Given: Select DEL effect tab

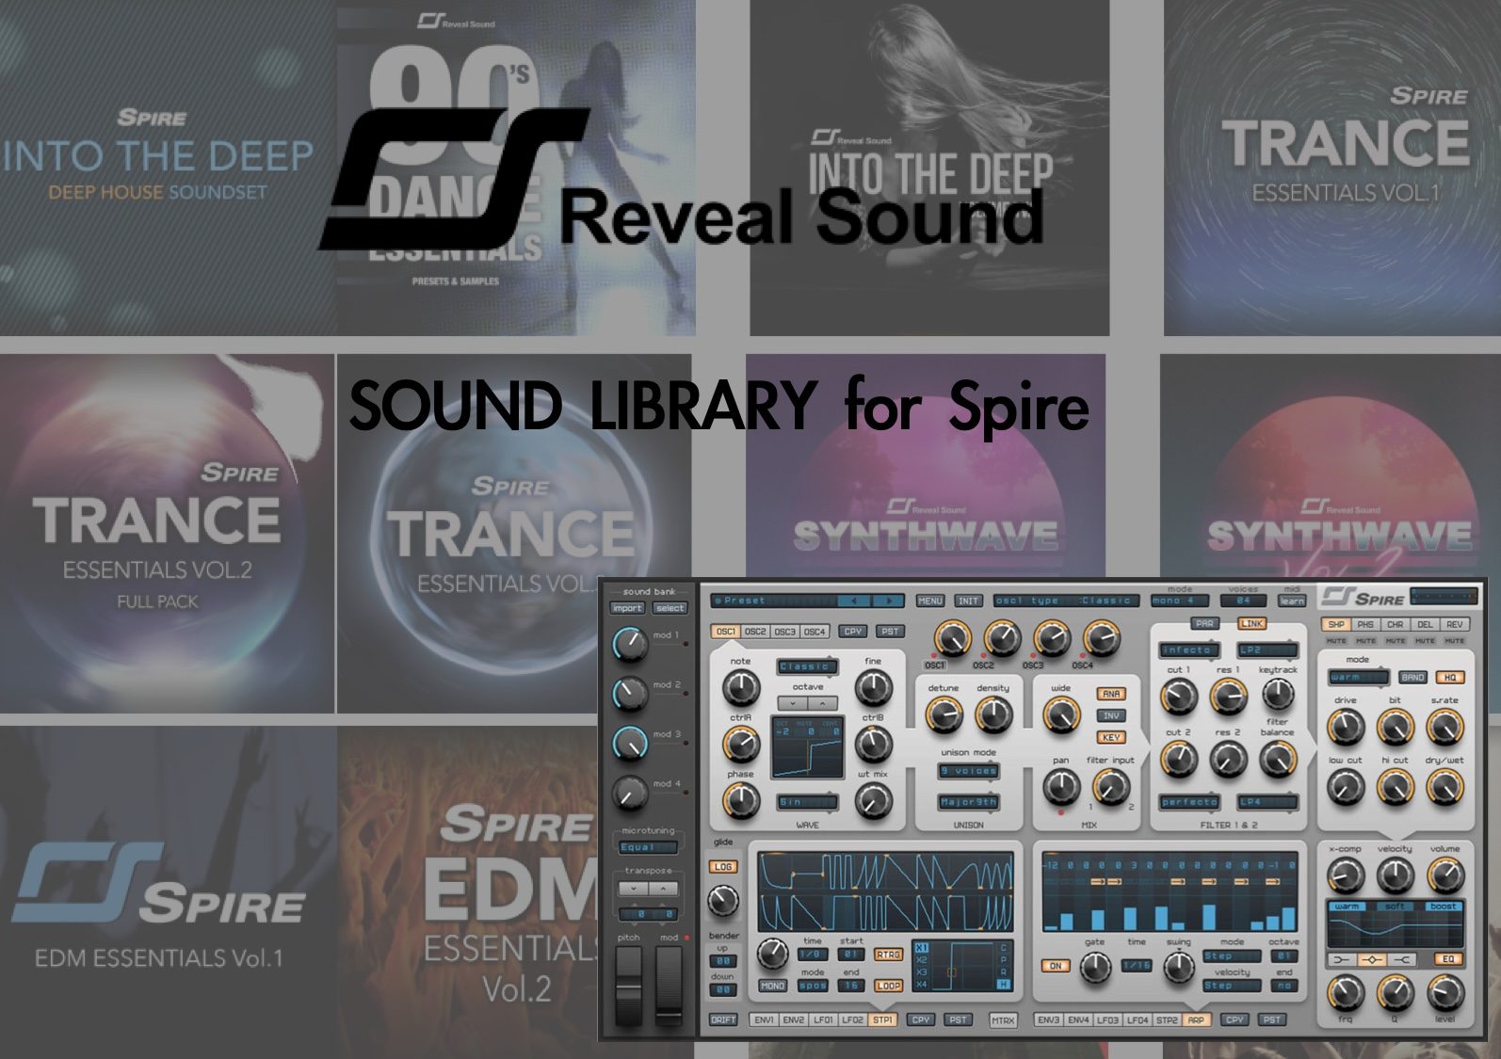Looking at the screenshot, I should pos(1425,624).
